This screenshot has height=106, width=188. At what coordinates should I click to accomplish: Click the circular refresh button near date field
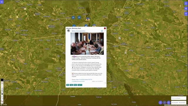169,102
